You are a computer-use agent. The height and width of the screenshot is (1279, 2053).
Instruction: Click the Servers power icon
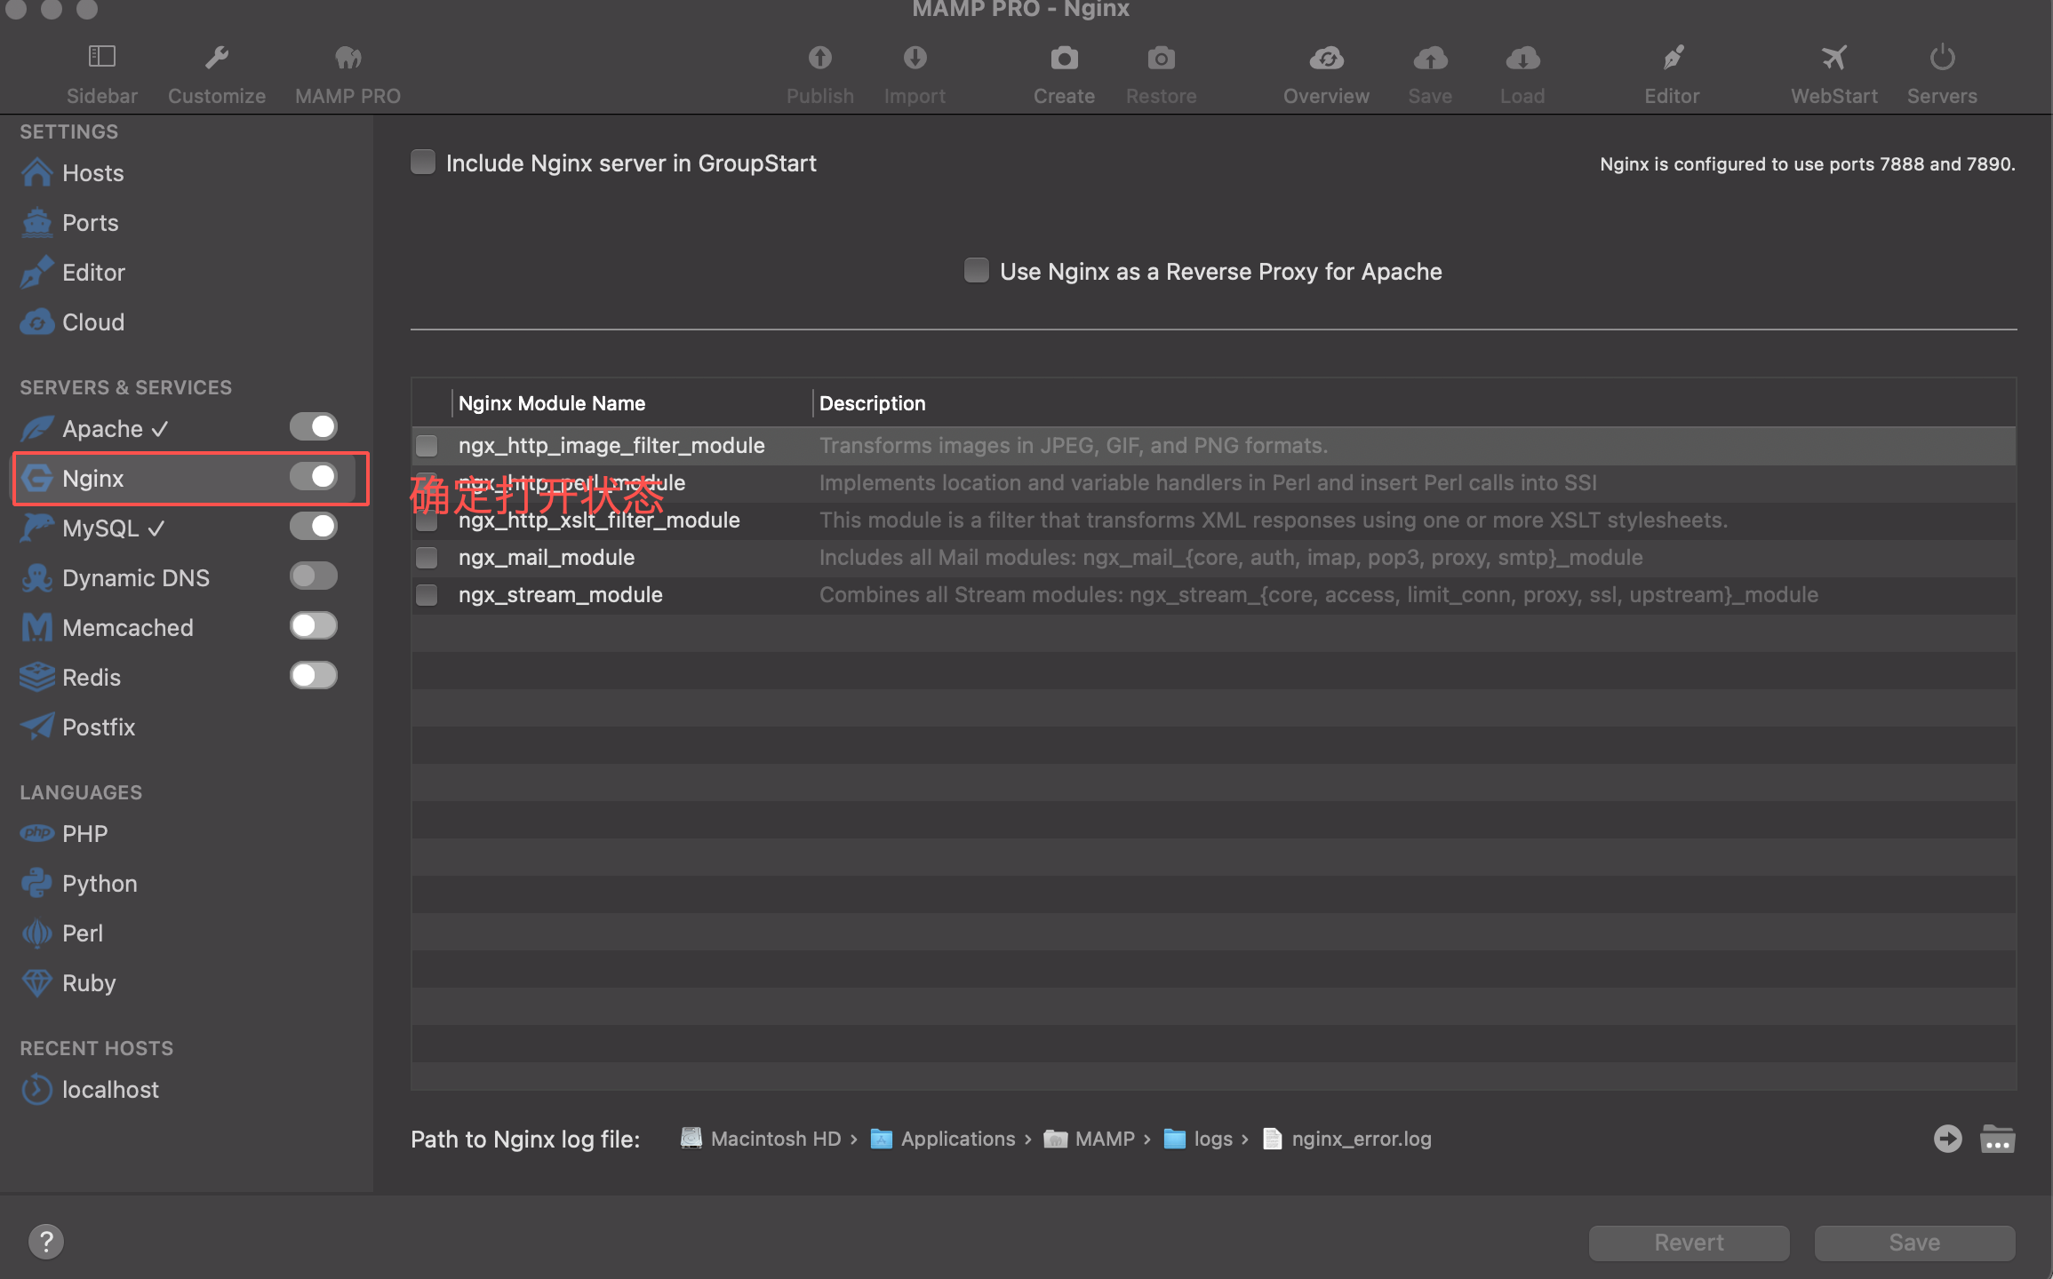coord(1942,59)
